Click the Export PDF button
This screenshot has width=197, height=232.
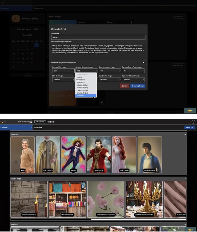[190, 127]
